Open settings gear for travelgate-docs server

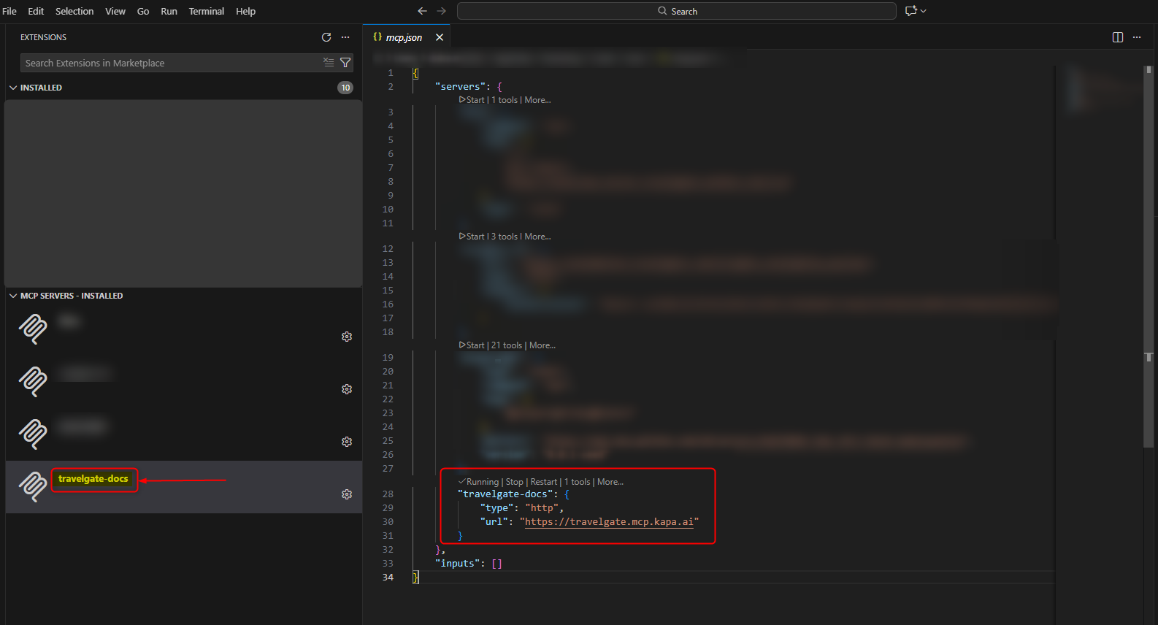click(347, 494)
